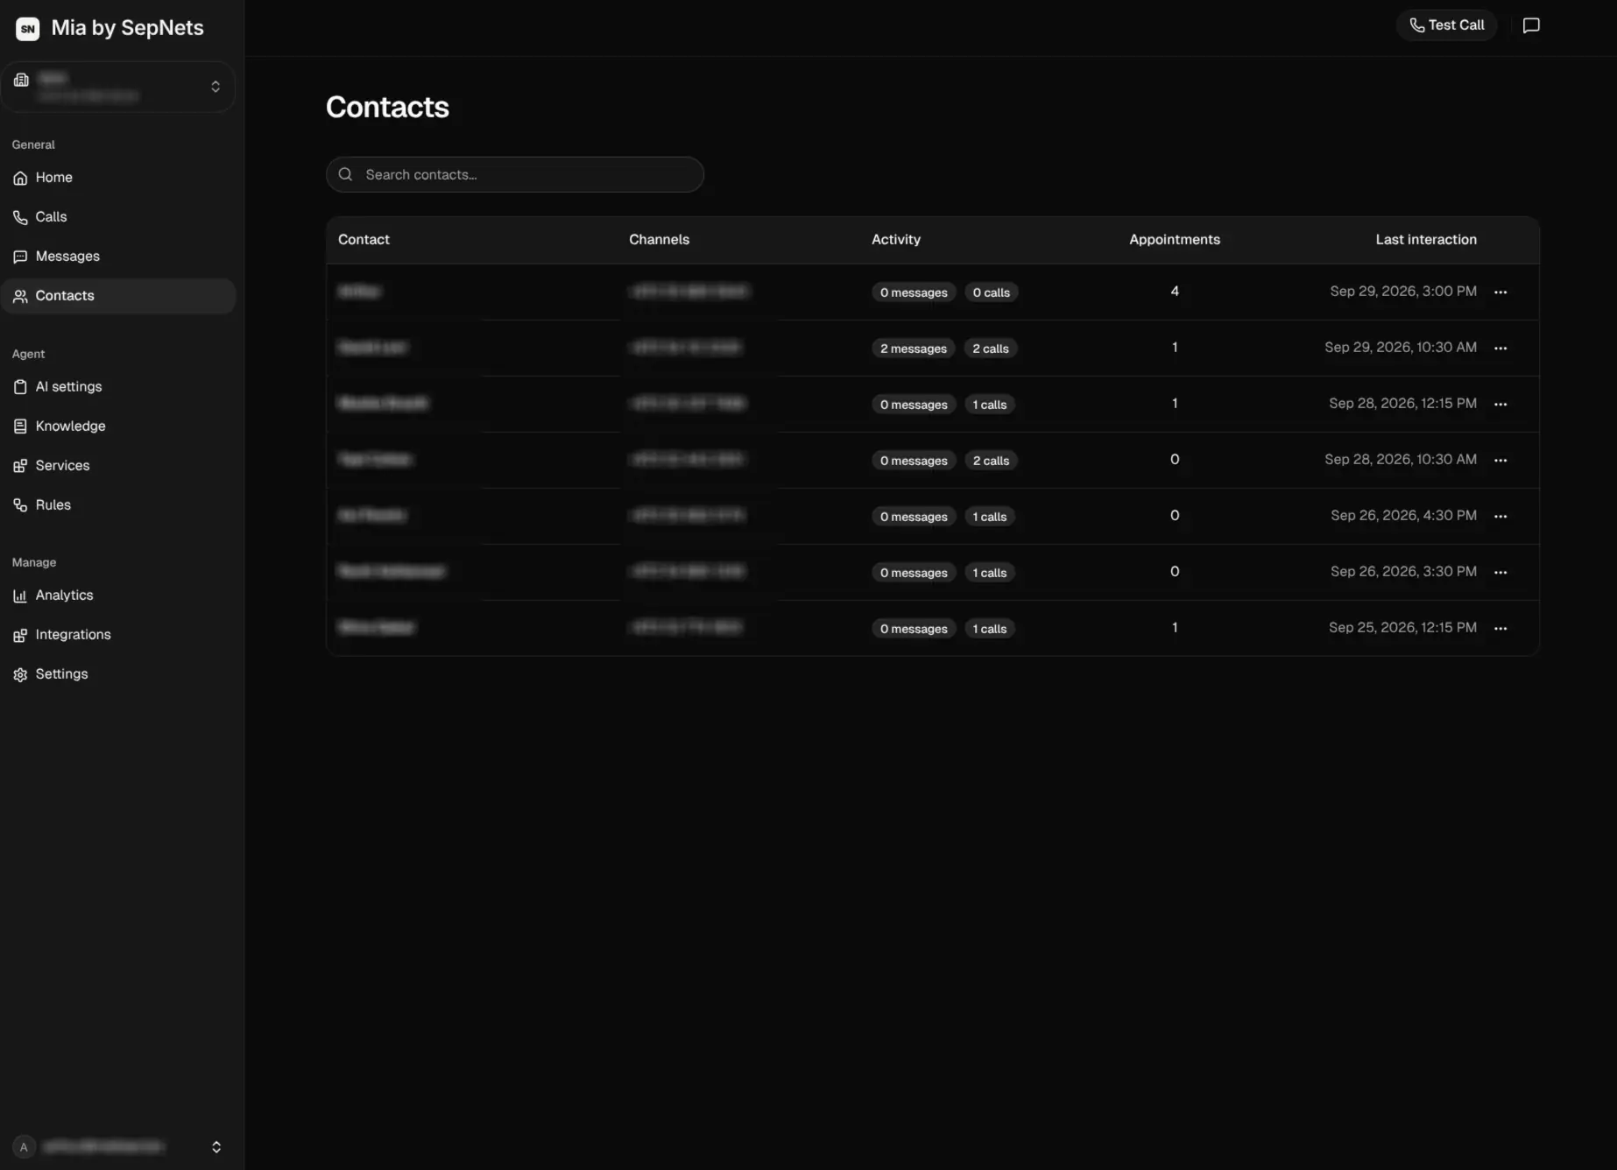Open more options for Sep 28 10:30 AM row
The width and height of the screenshot is (1617, 1170).
[1500, 460]
